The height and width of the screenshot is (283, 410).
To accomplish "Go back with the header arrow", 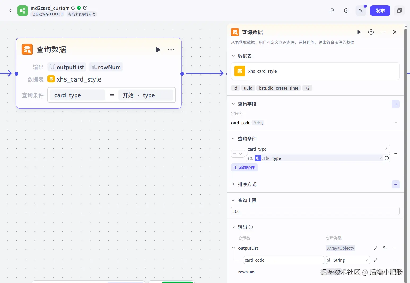I will (10, 11).
